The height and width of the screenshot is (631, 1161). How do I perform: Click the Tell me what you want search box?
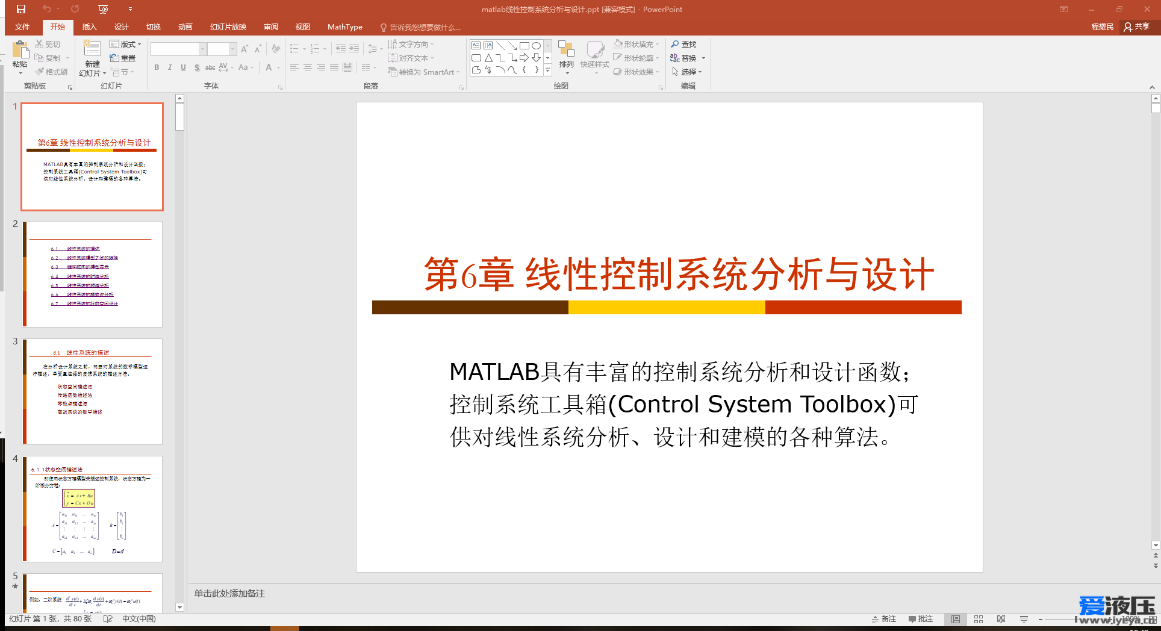tap(420, 27)
